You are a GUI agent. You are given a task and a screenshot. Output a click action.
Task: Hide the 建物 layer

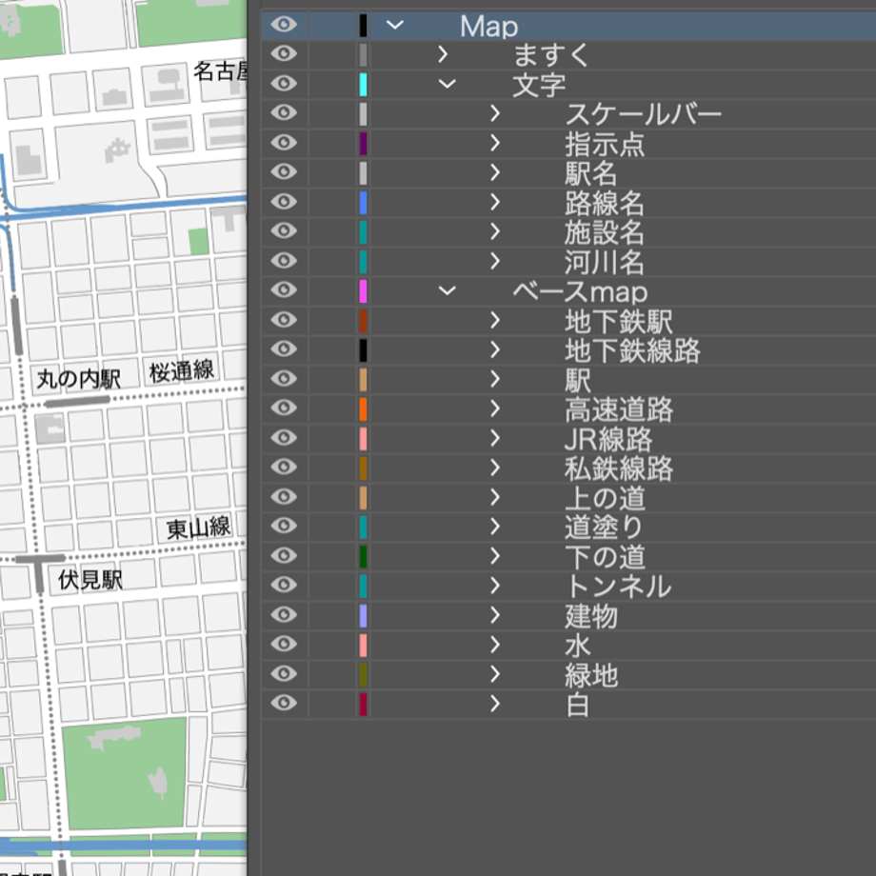(x=284, y=614)
